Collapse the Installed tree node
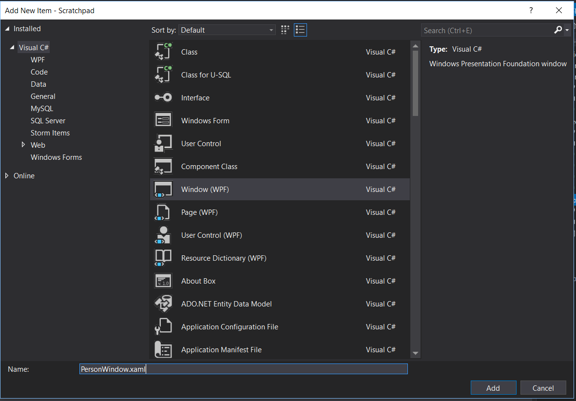 pyautogui.click(x=7, y=29)
